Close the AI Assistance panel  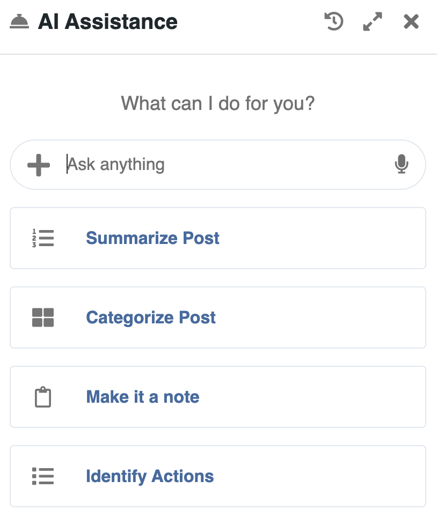[x=411, y=22]
